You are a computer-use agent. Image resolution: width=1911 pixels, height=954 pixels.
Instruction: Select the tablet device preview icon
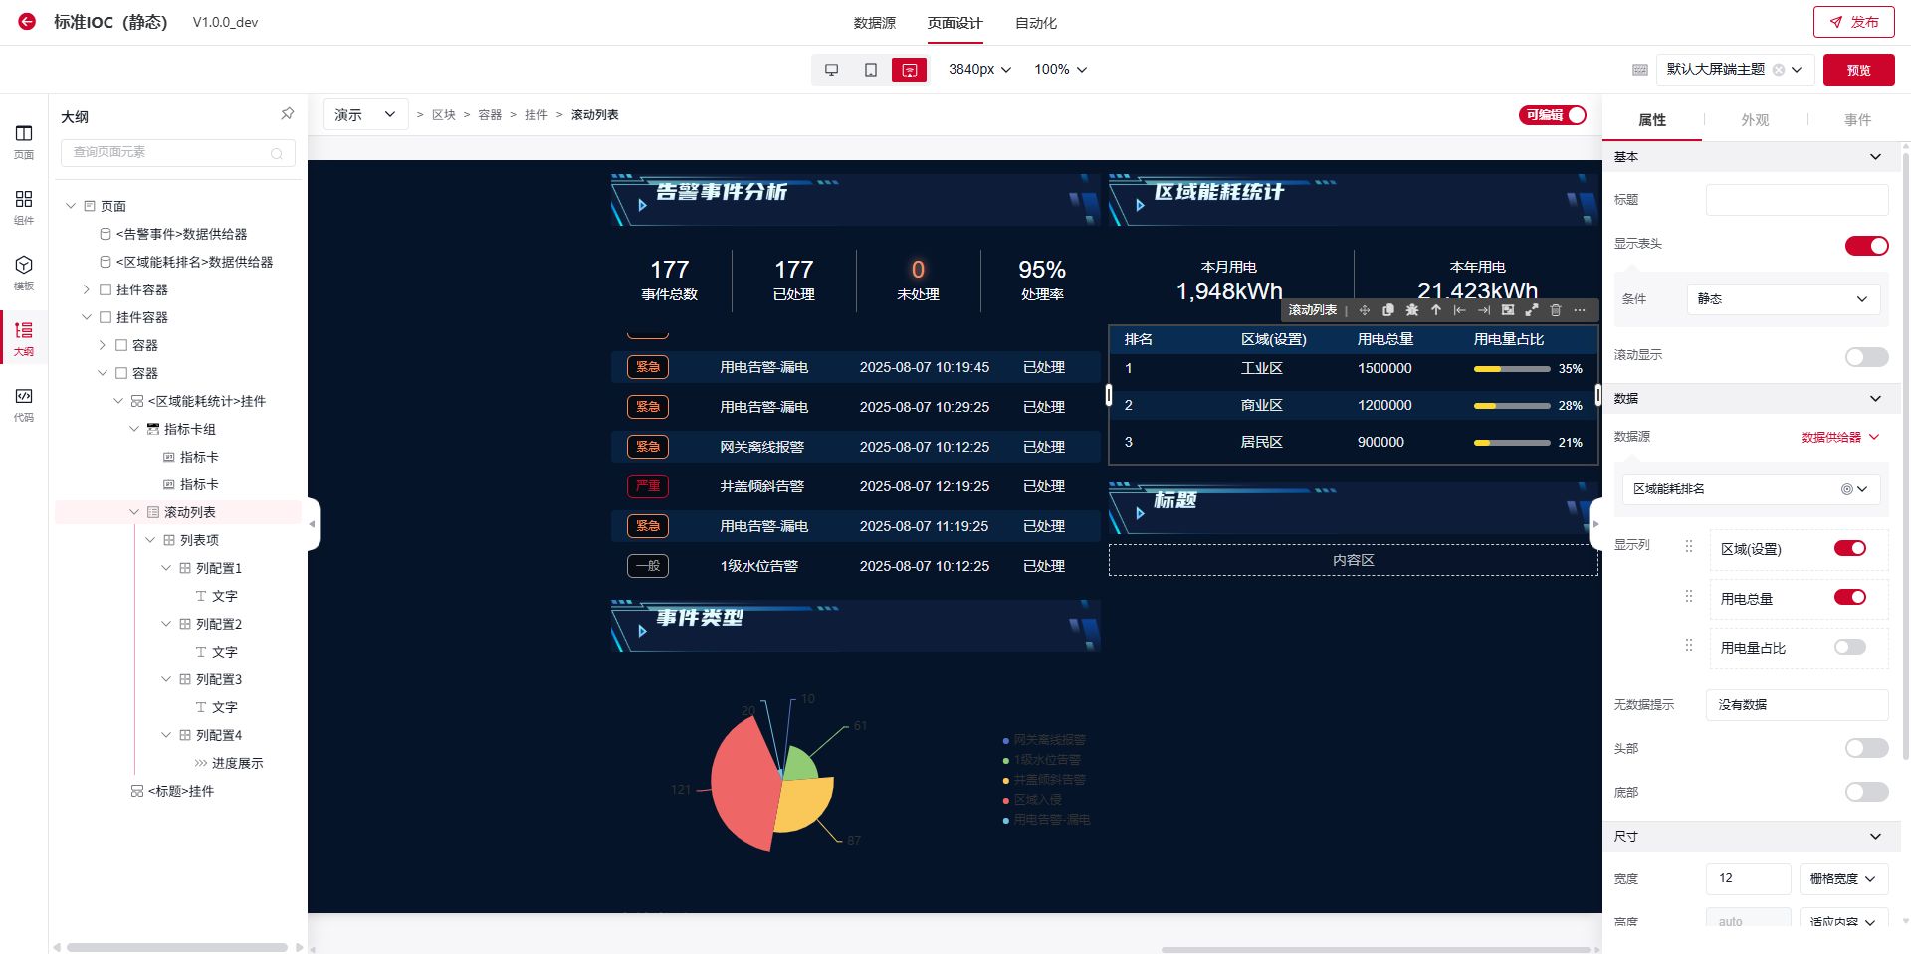(x=870, y=70)
